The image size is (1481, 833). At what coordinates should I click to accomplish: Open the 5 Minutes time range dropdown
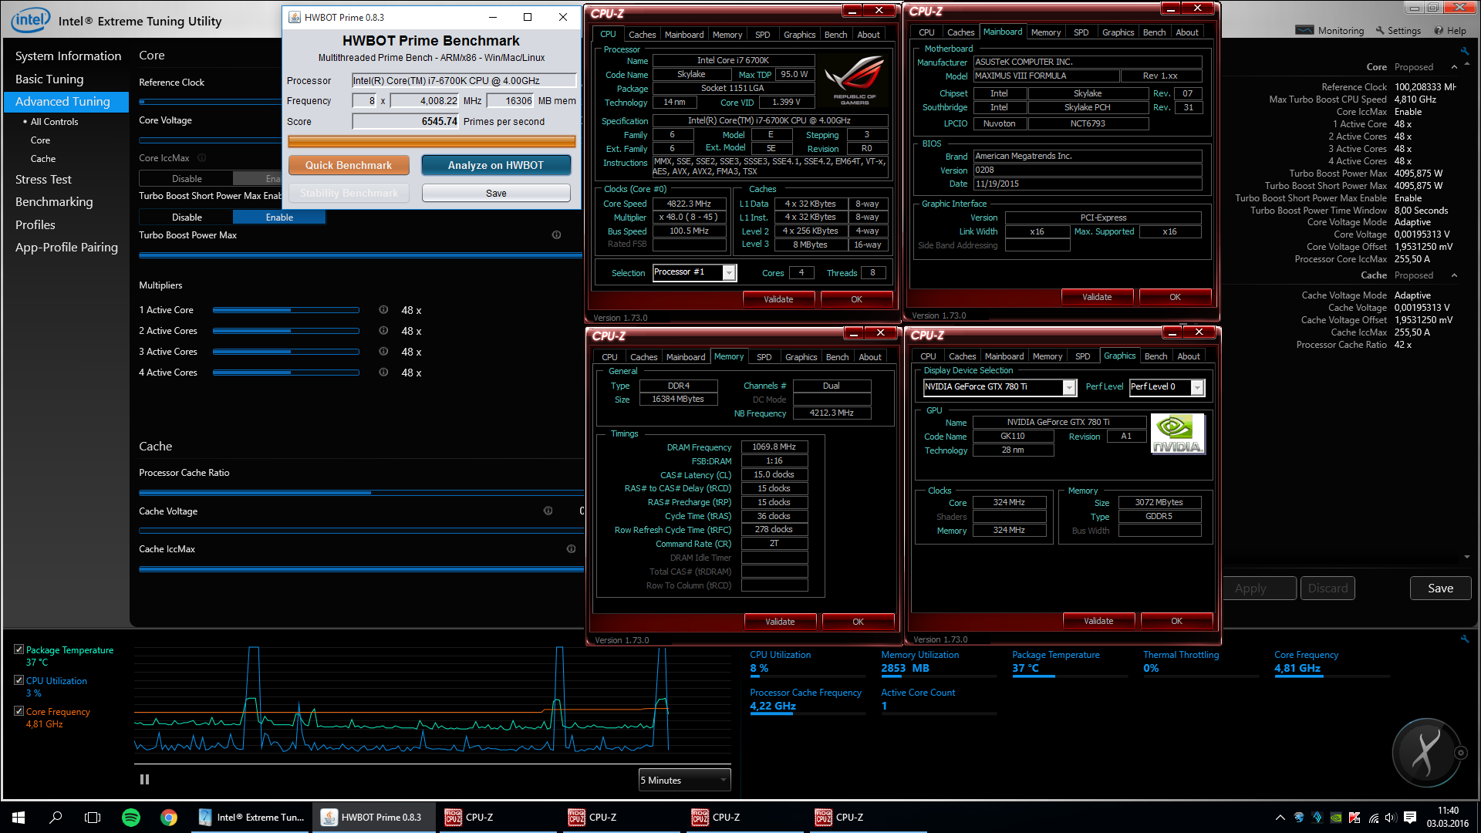tap(684, 780)
